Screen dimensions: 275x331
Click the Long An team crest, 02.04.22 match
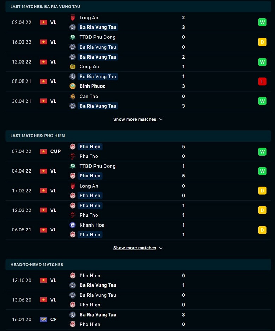click(73, 18)
